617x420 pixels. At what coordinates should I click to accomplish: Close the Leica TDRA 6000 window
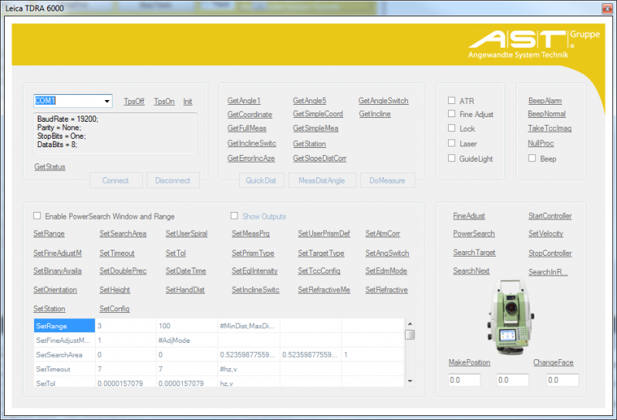click(x=607, y=8)
